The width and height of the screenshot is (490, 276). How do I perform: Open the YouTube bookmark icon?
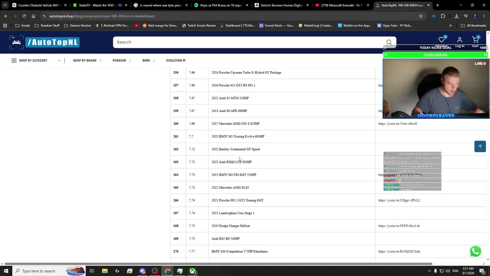137,26
